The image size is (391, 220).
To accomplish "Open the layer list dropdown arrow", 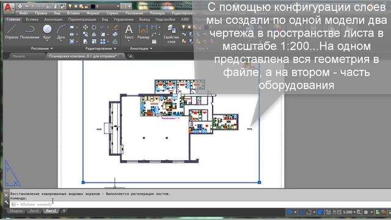I will pyautogui.click(x=118, y=6).
